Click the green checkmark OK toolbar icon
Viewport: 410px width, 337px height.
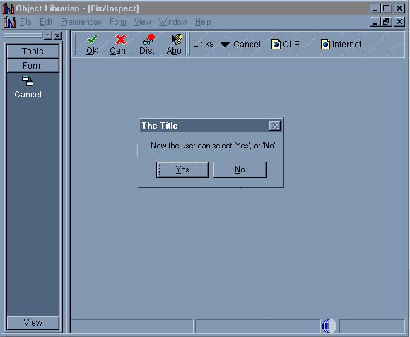tap(93, 40)
